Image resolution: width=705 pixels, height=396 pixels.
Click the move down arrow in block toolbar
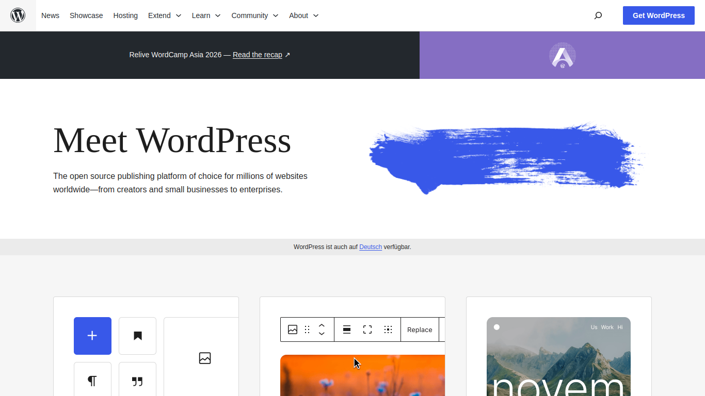(322, 334)
